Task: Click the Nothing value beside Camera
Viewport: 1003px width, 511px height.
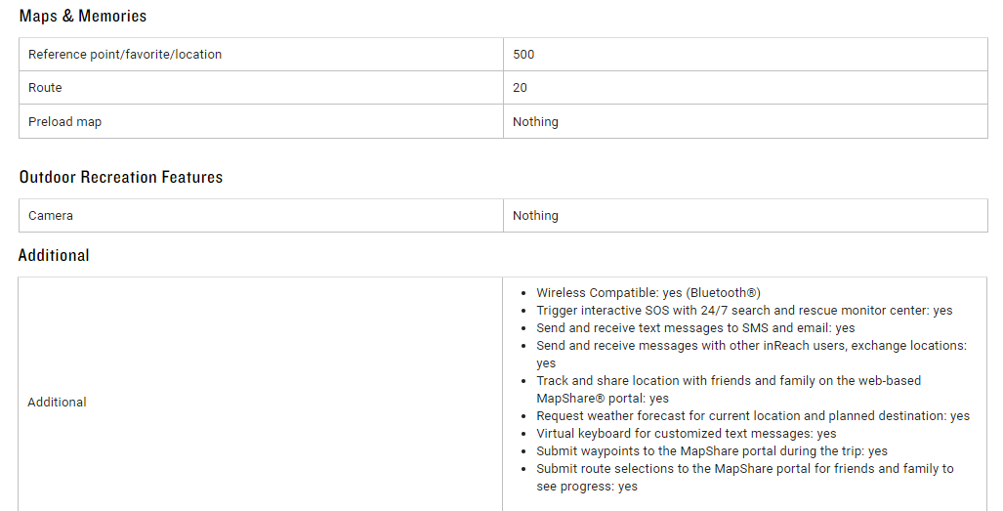Action: (x=535, y=216)
